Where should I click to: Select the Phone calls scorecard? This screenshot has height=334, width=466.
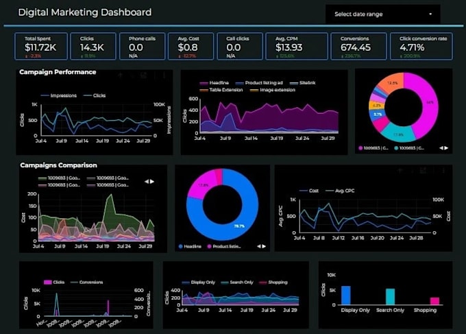[142, 47]
